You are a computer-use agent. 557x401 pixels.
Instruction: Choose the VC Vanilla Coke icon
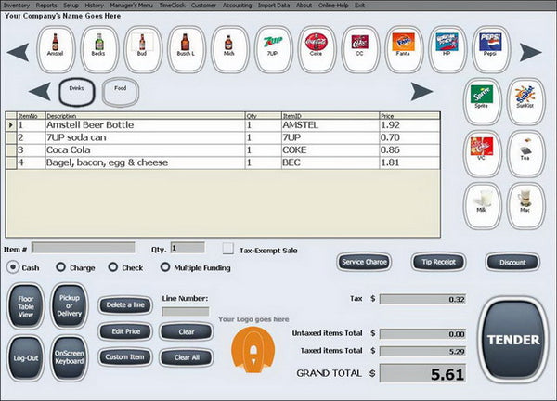point(483,153)
